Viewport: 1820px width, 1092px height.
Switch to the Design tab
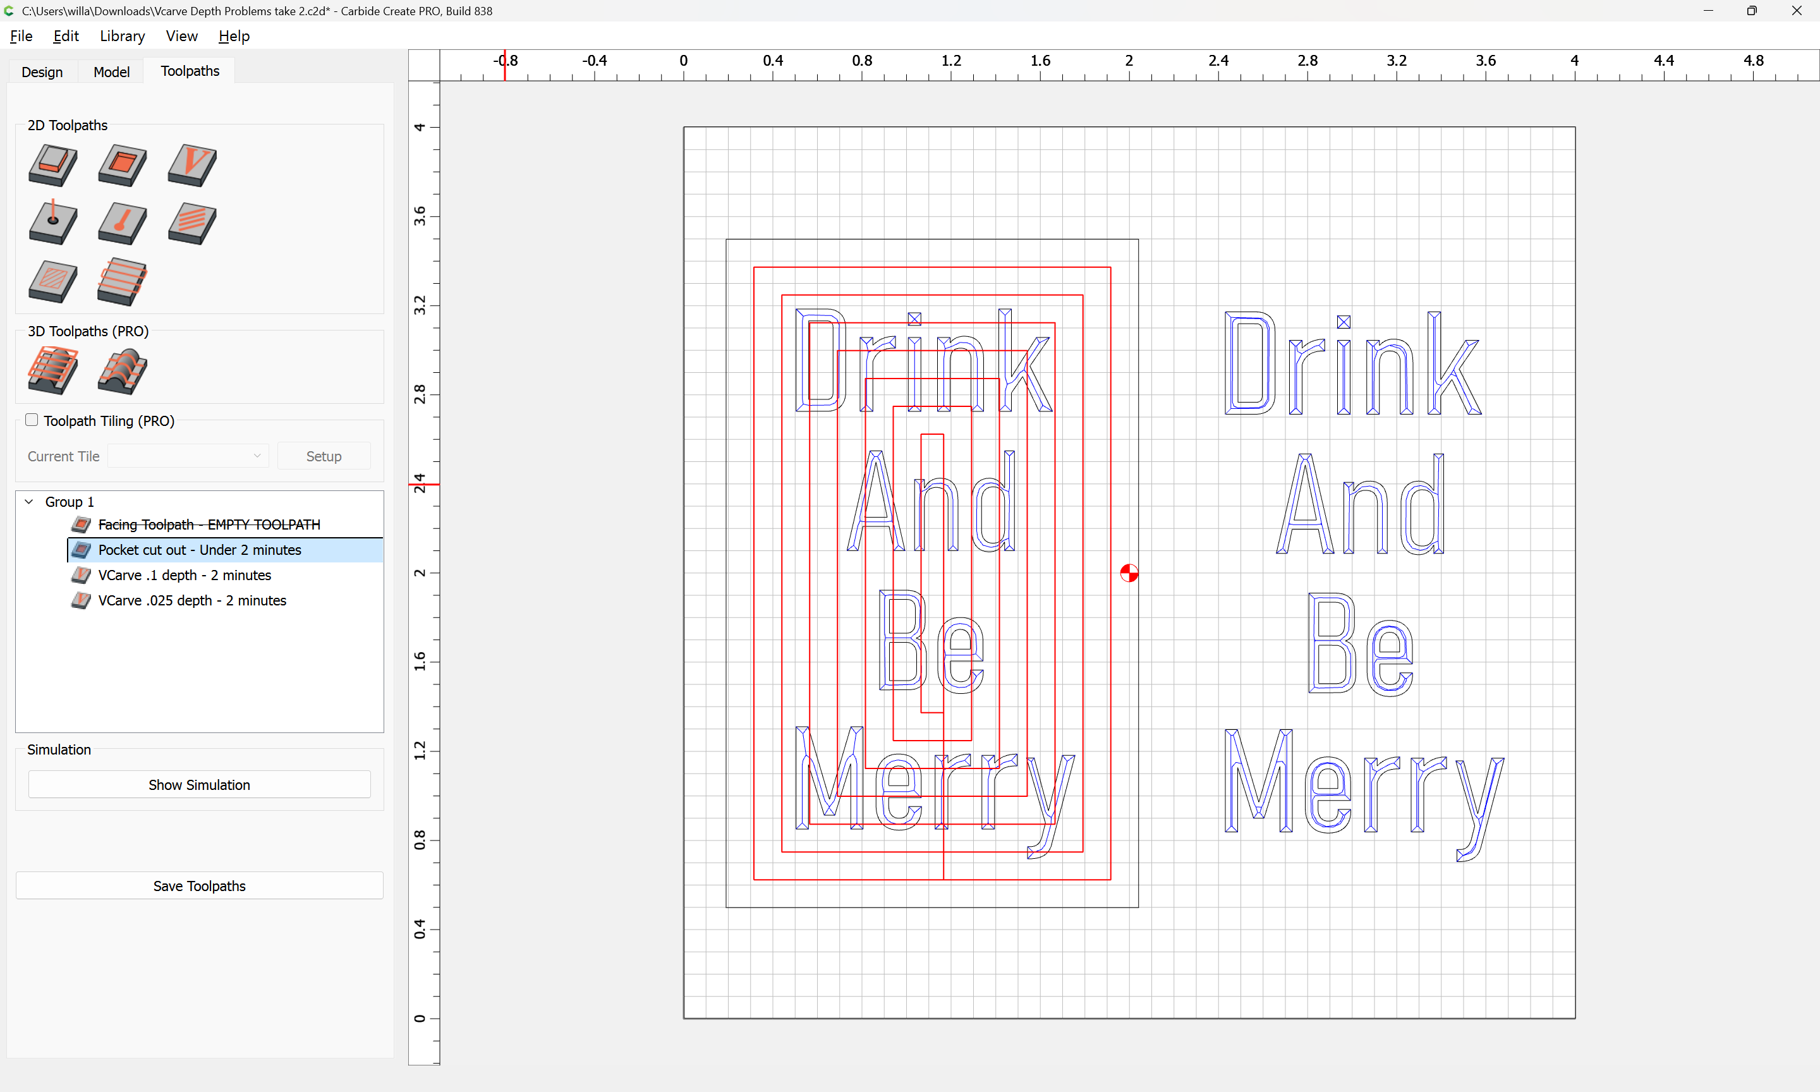[42, 71]
